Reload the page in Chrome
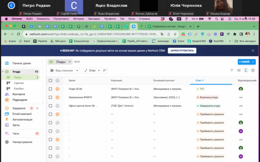The width and height of the screenshot is (260, 162). 19,34
